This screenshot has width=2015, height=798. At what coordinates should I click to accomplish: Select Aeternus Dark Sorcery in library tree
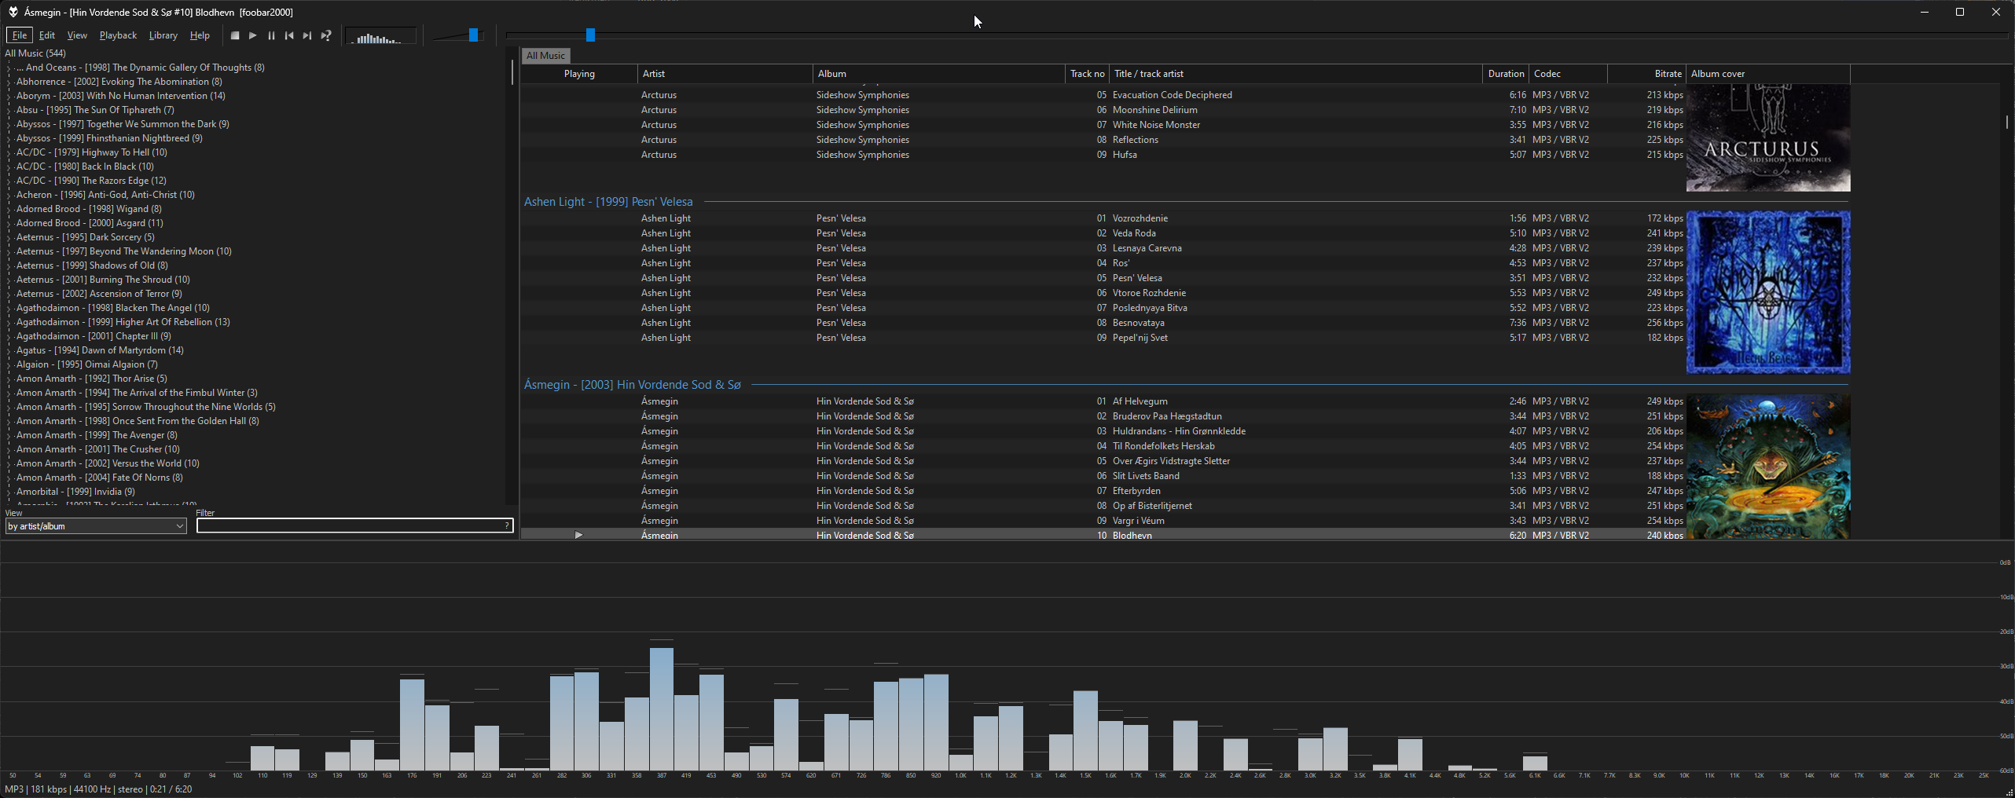point(86,237)
